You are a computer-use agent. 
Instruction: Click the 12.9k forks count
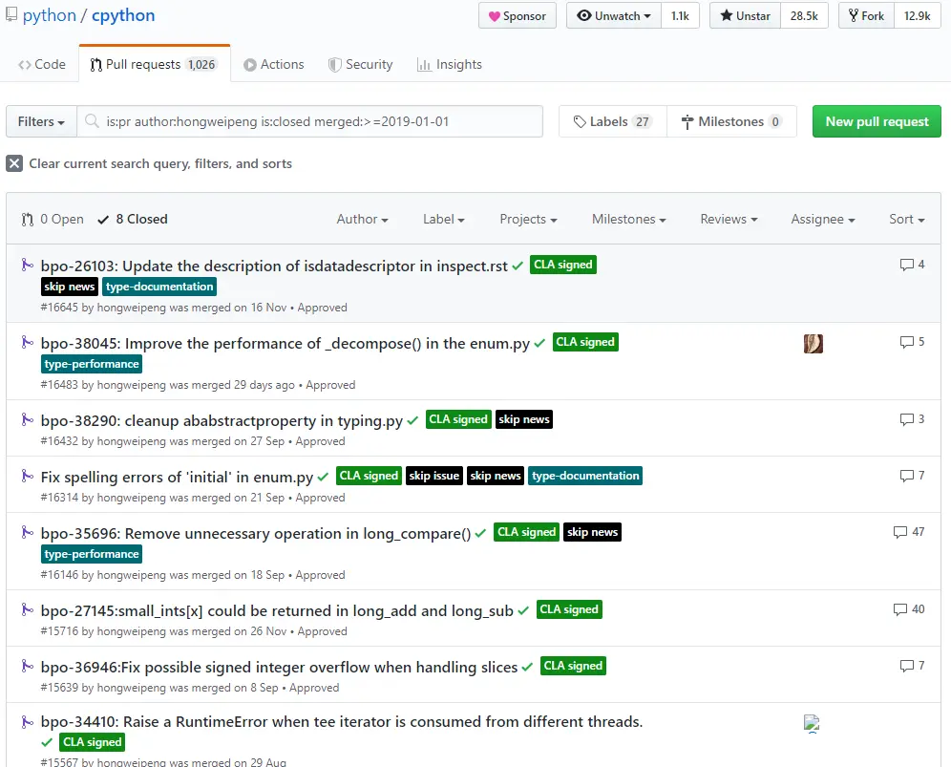[x=917, y=16]
